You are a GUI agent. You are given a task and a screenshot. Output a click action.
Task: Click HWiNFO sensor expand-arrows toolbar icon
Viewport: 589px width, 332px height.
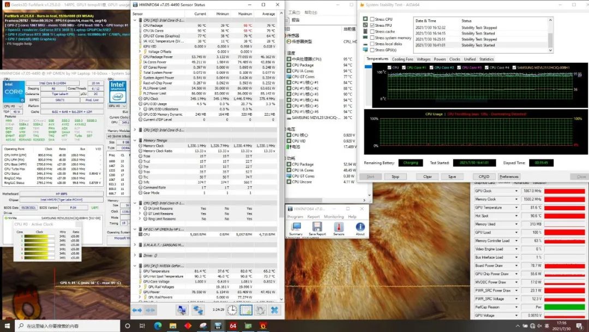[137, 310]
